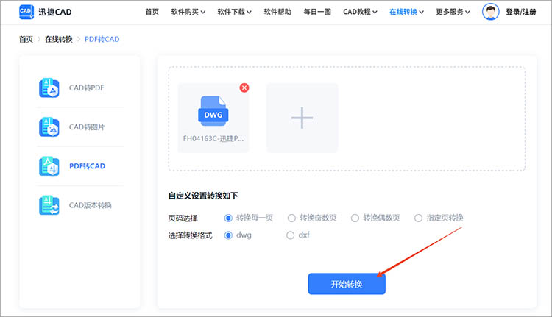Expand 在线转换 dropdown menu
This screenshot has height=317, width=552.
pyautogui.click(x=406, y=12)
